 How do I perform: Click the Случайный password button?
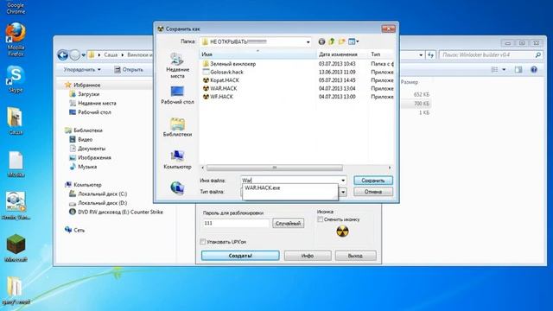[288, 223]
